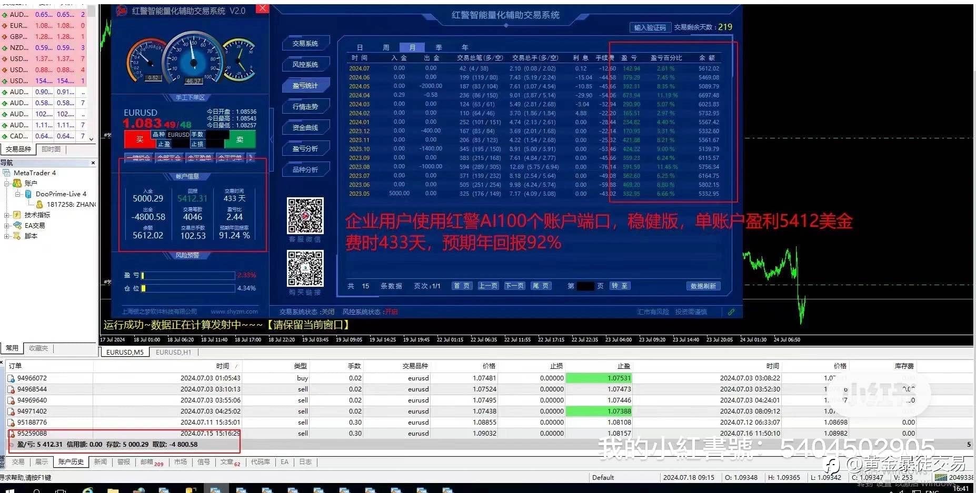Switch statistics to 季 (quarter) view
Screen dimensions: 976x493
tap(439, 47)
